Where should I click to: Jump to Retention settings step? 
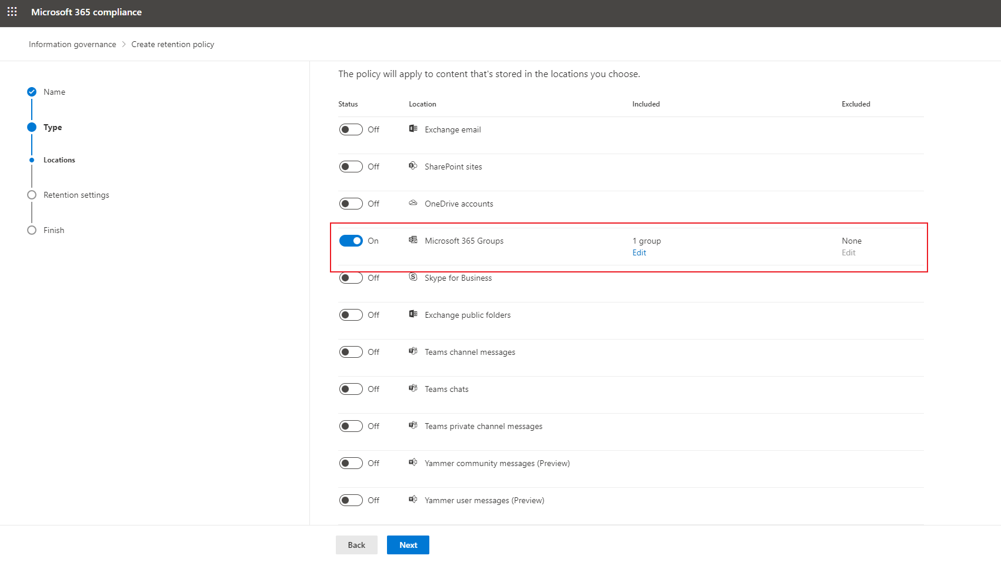pos(76,195)
